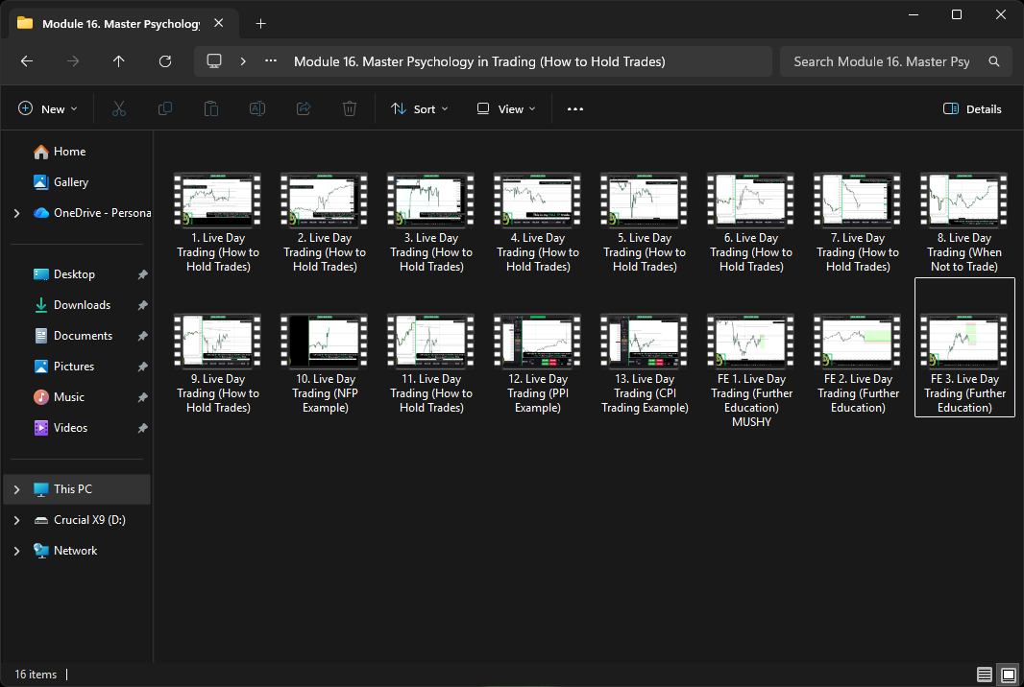Click the Search Module 16 search box
1024x687 pixels.
[x=882, y=61]
